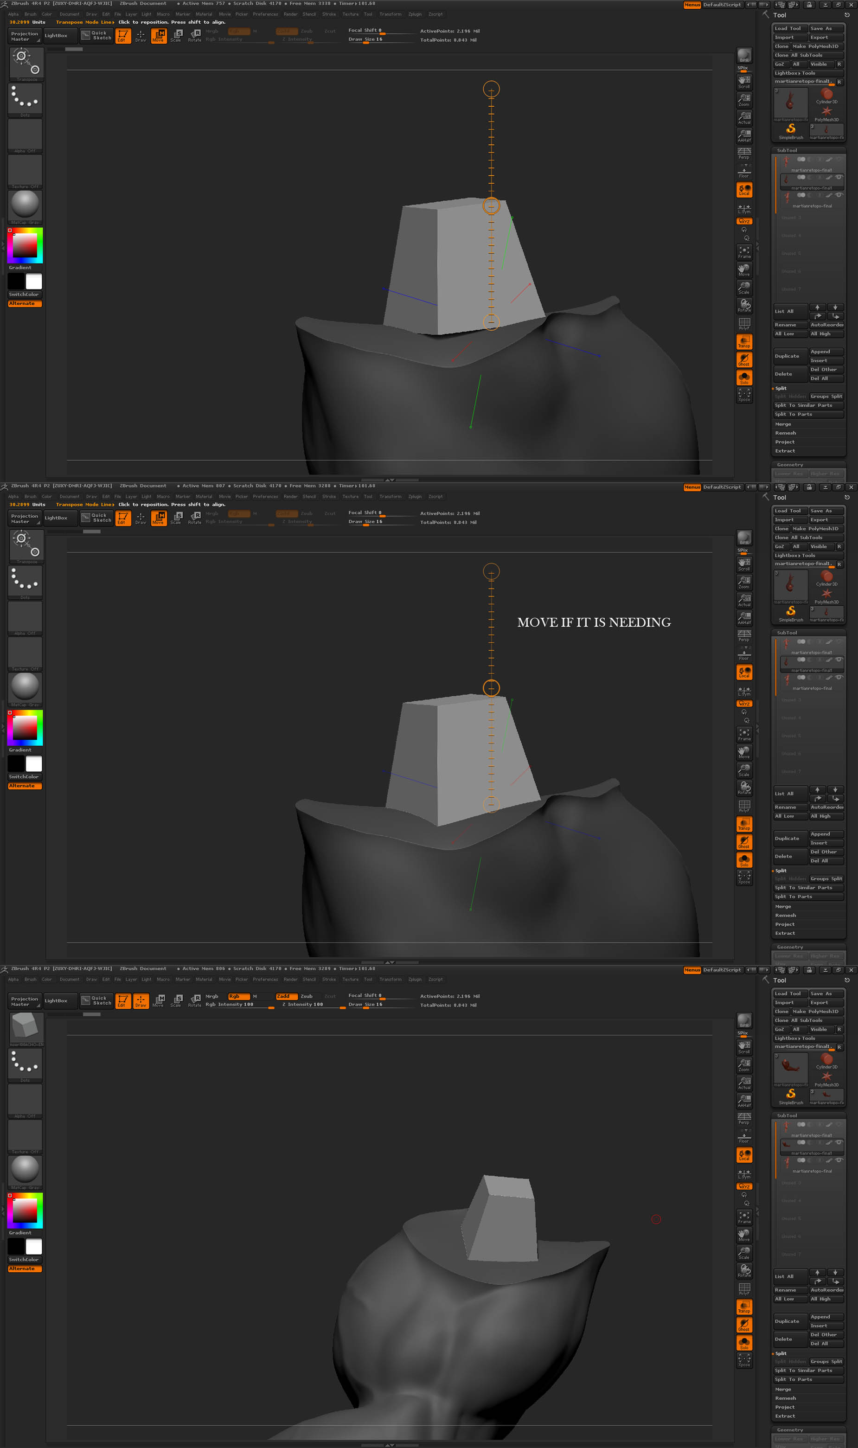This screenshot has width=858, height=1448.
Task: Click Duplicate button in bottom screenshot
Action: pyautogui.click(x=790, y=1321)
